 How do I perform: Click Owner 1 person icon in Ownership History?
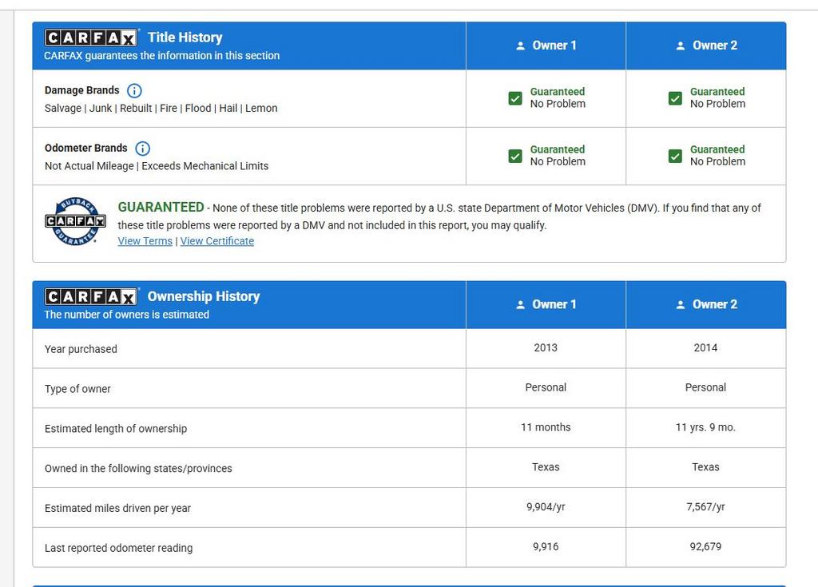coord(520,305)
